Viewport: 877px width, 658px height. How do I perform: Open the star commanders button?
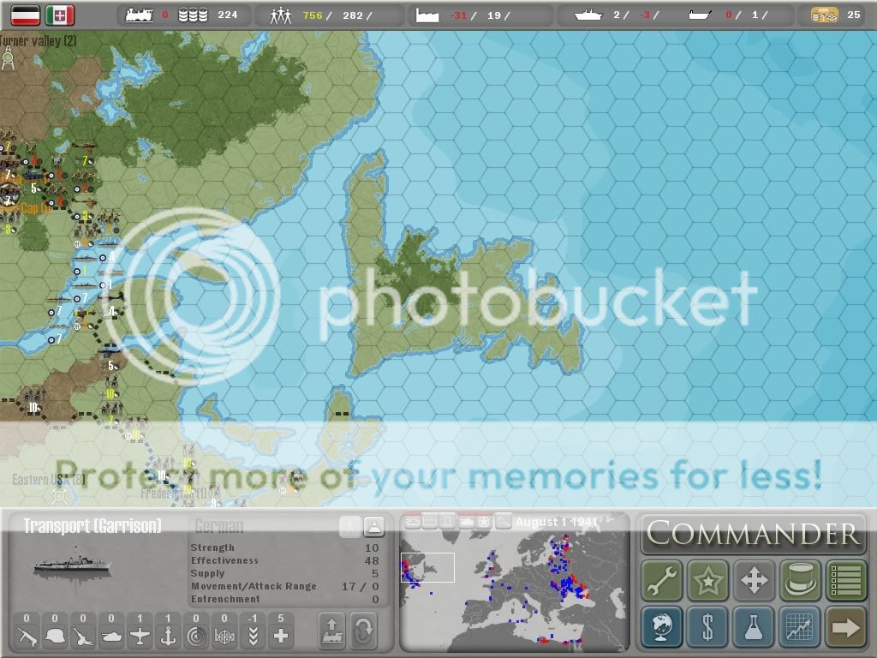(707, 580)
